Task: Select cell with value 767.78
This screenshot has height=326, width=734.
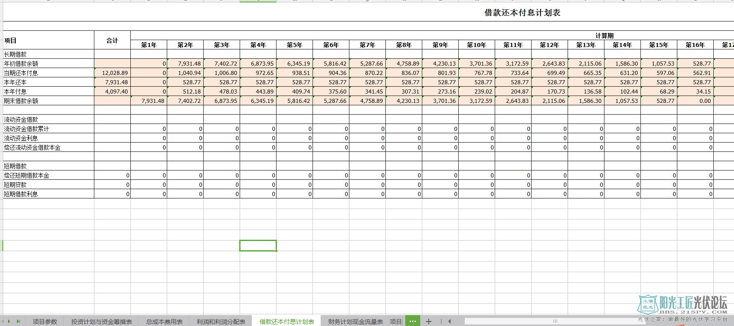Action: [477, 73]
